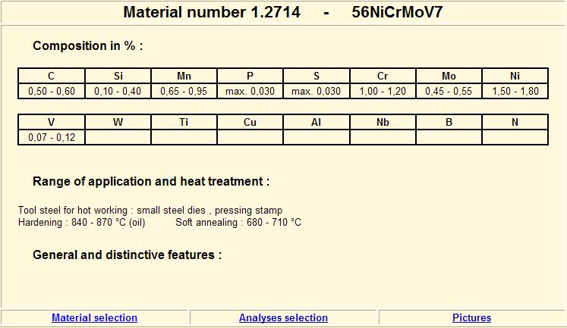
Task: Click the chromium value 1,00 - 1,20 cell
Action: [383, 91]
